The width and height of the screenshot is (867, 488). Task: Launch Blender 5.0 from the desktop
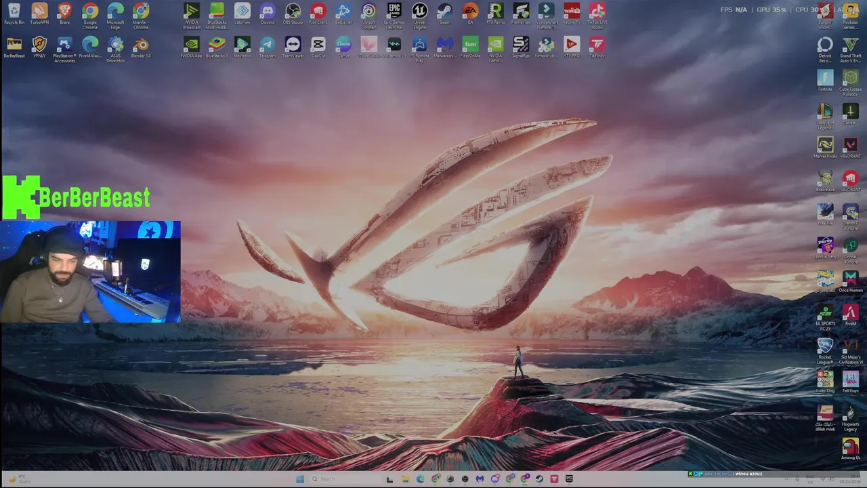click(x=141, y=47)
